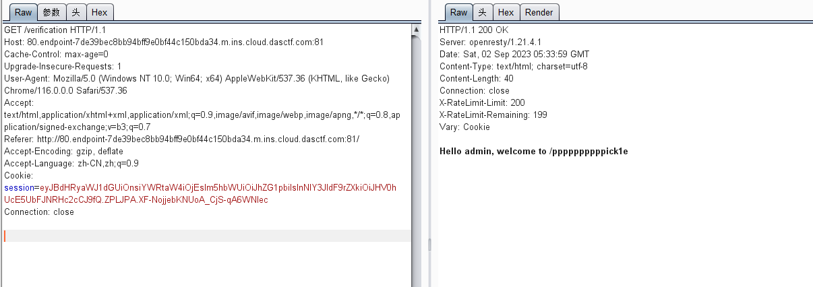The width and height of the screenshot is (813, 287).
Task: Click the 'Connection: close' line in request
Action: click(x=39, y=212)
